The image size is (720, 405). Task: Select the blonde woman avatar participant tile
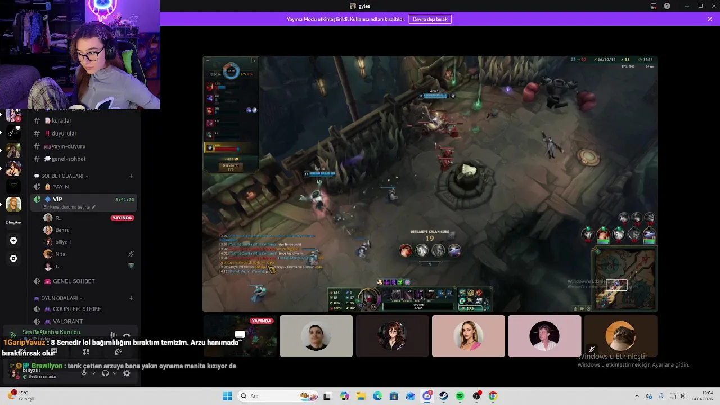click(x=469, y=336)
